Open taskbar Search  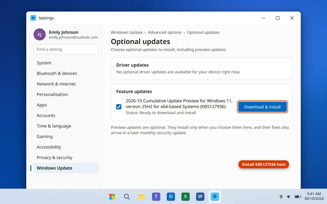point(126,196)
